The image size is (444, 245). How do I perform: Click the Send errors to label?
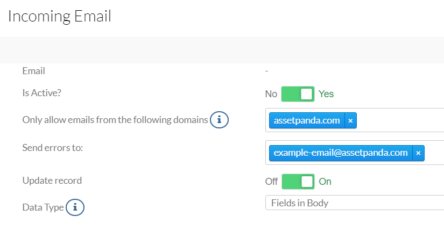point(53,148)
